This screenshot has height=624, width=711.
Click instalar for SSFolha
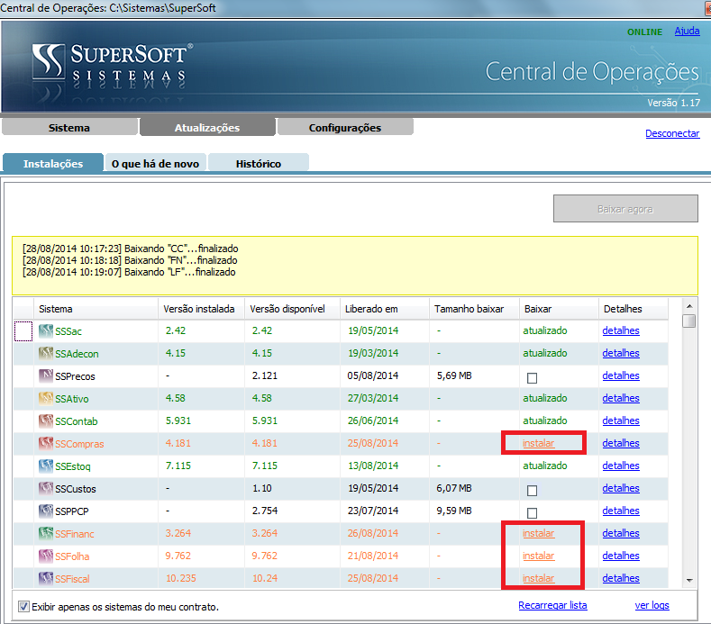point(538,556)
